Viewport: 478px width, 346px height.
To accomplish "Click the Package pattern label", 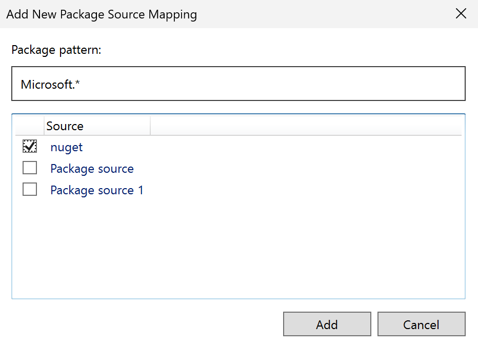I will click(56, 50).
